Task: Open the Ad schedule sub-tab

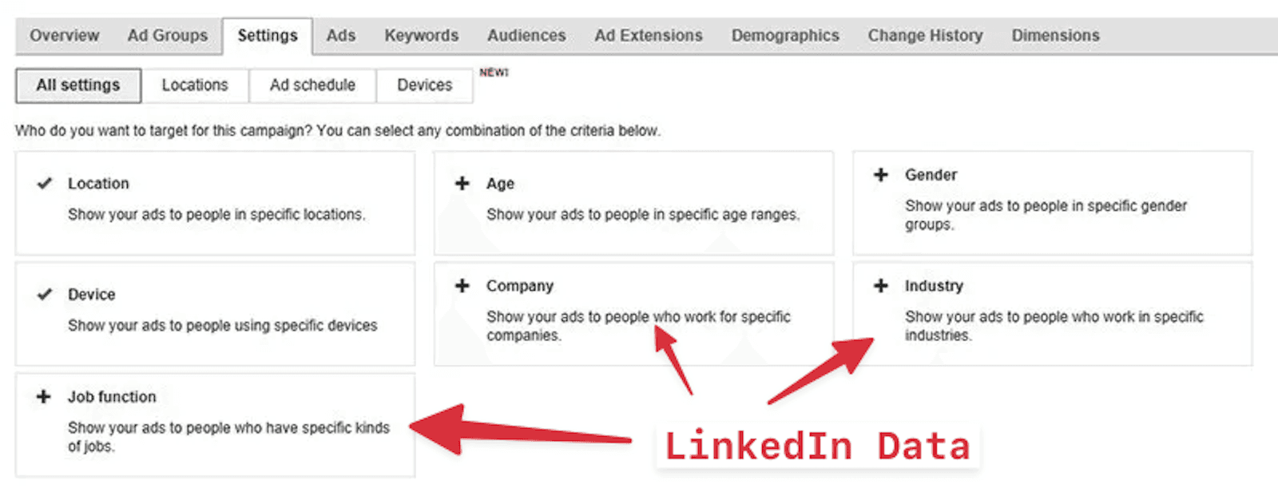Action: pos(312,85)
